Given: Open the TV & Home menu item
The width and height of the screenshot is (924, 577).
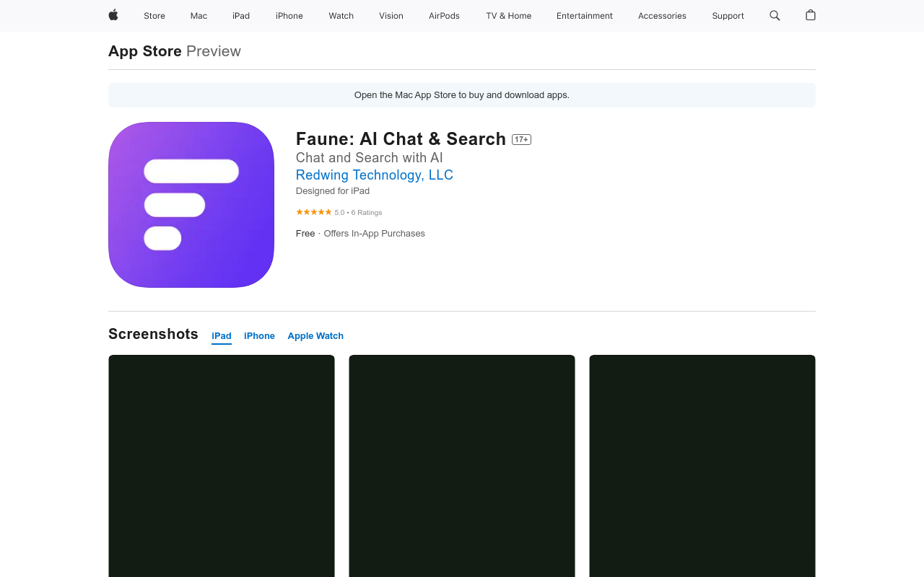Looking at the screenshot, I should click(509, 16).
